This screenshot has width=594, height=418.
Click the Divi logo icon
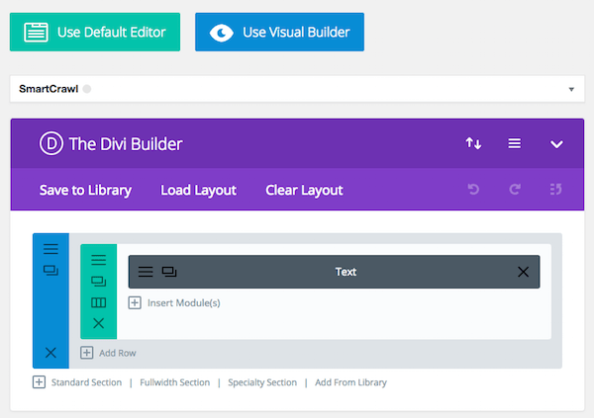[51, 143]
